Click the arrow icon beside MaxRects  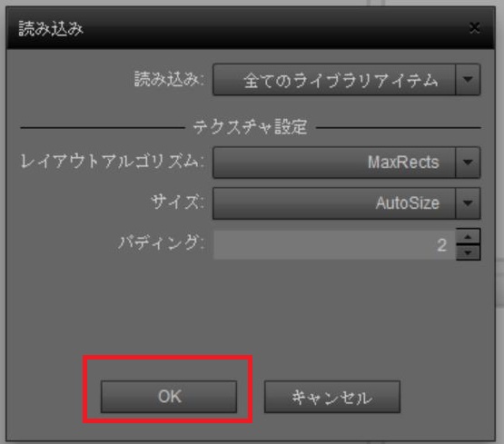[x=468, y=163]
